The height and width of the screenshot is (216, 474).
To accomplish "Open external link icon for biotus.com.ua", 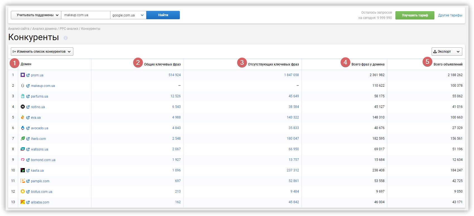I will (x=28, y=192).
